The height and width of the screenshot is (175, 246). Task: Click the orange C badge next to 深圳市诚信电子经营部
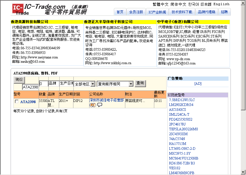(x=94, y=105)
